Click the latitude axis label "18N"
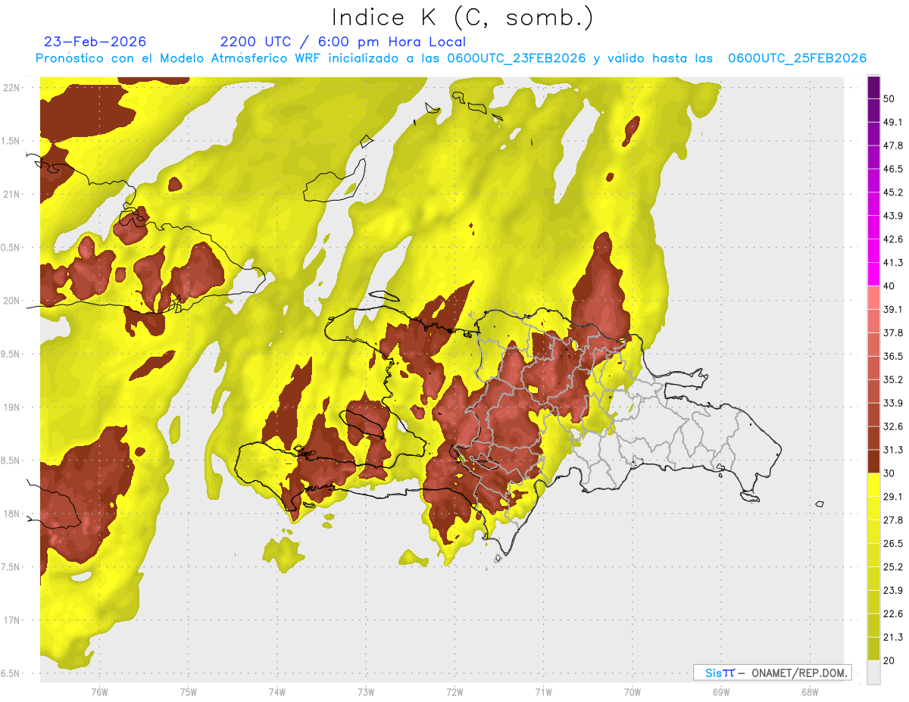 click(12, 513)
